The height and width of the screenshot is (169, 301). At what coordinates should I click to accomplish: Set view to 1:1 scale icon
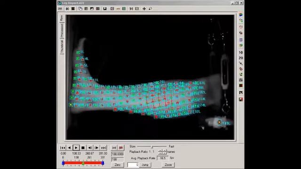[x=131, y=9]
